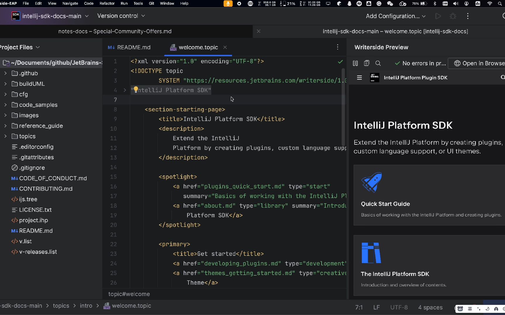Image resolution: width=505 pixels, height=315 pixels.
Task: Open Wi-Fi status in the menu bar
Action: (490, 3)
